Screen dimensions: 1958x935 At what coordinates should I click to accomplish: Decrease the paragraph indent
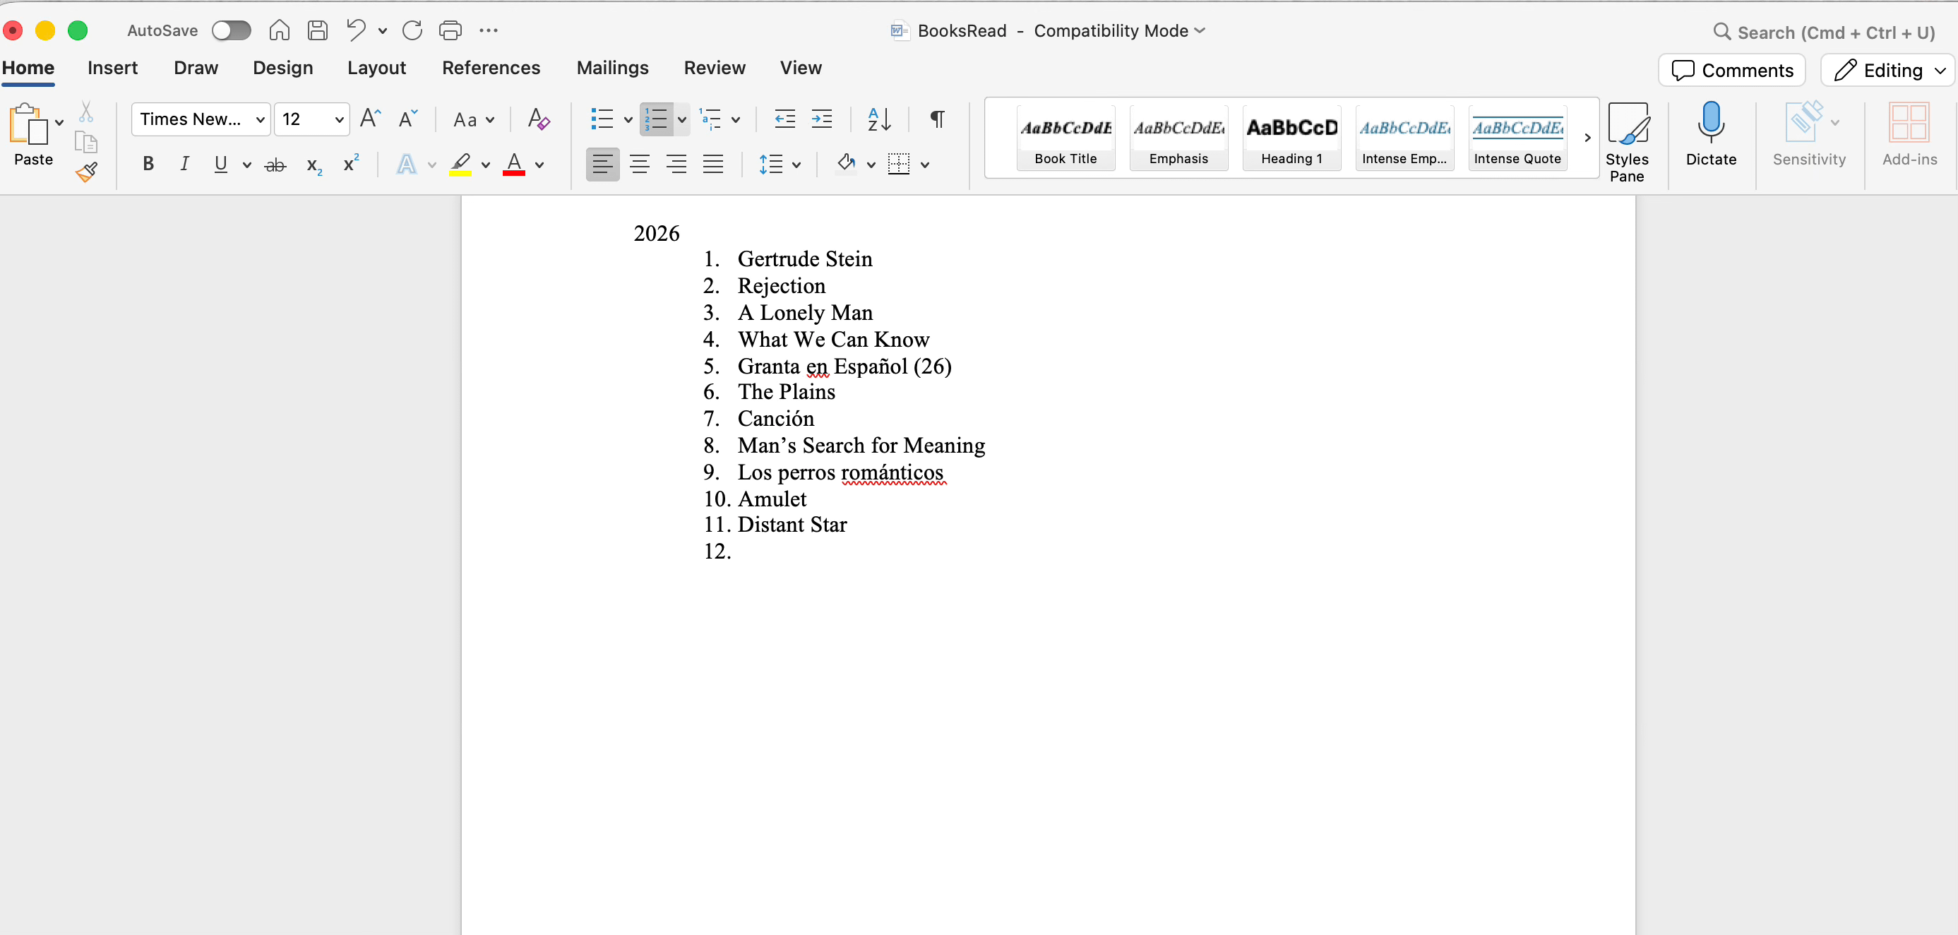pos(784,119)
